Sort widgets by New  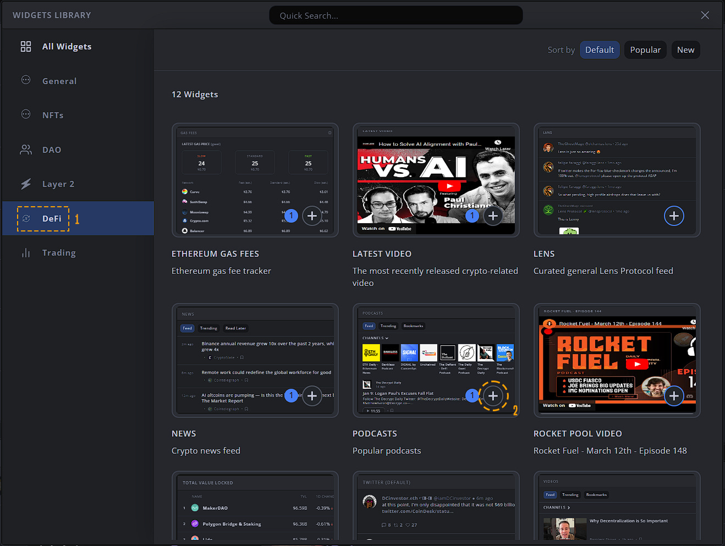[x=685, y=50]
